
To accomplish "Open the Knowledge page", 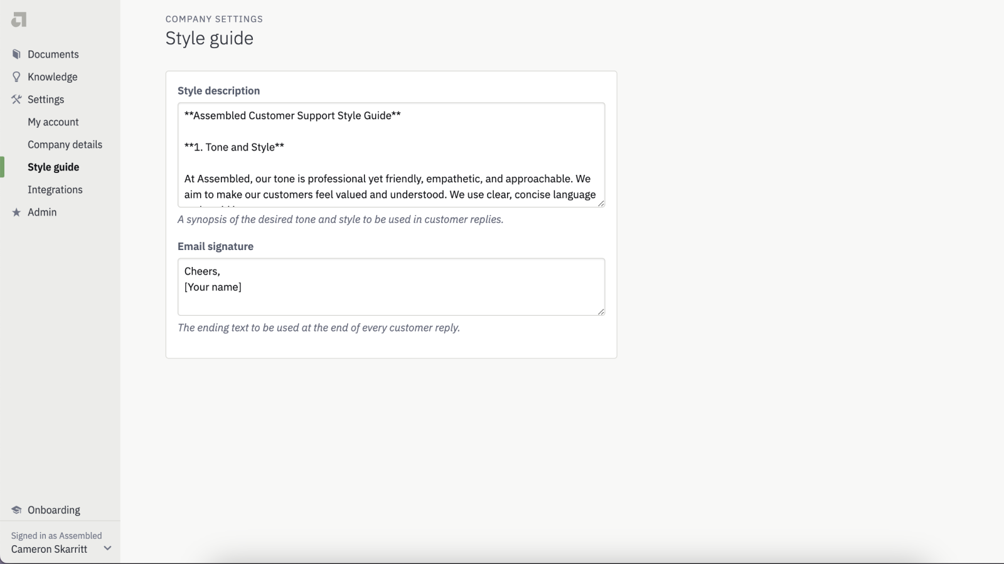I will (x=52, y=76).
